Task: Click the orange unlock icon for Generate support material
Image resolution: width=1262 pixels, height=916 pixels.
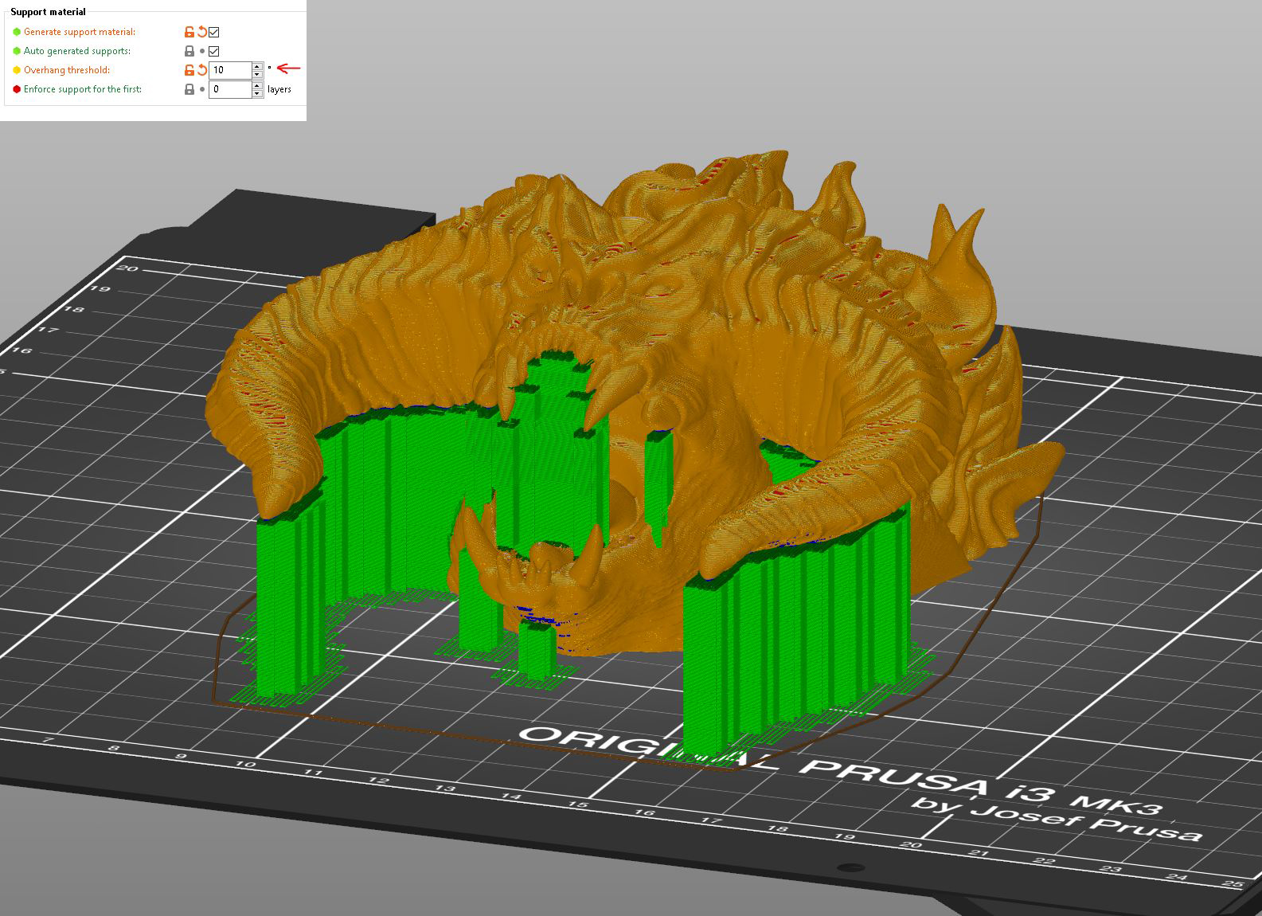Action: click(x=189, y=32)
